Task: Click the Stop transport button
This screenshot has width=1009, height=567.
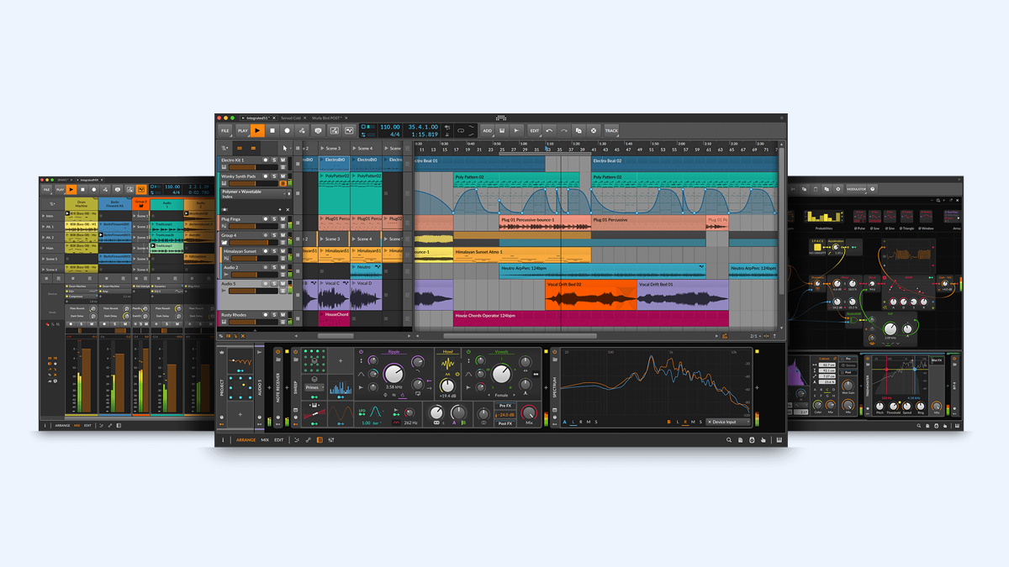Action: (272, 131)
